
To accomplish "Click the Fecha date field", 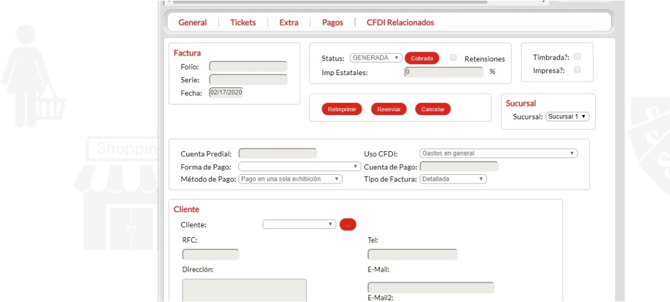I will click(x=226, y=92).
